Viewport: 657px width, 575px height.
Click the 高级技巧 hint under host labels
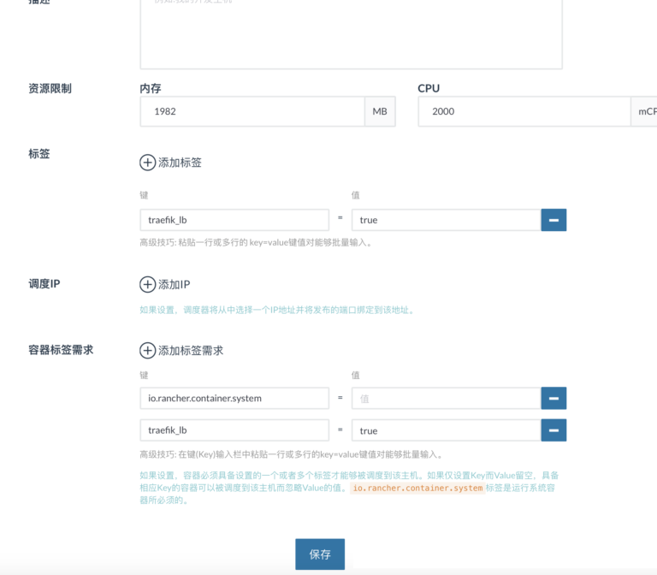tap(256, 243)
